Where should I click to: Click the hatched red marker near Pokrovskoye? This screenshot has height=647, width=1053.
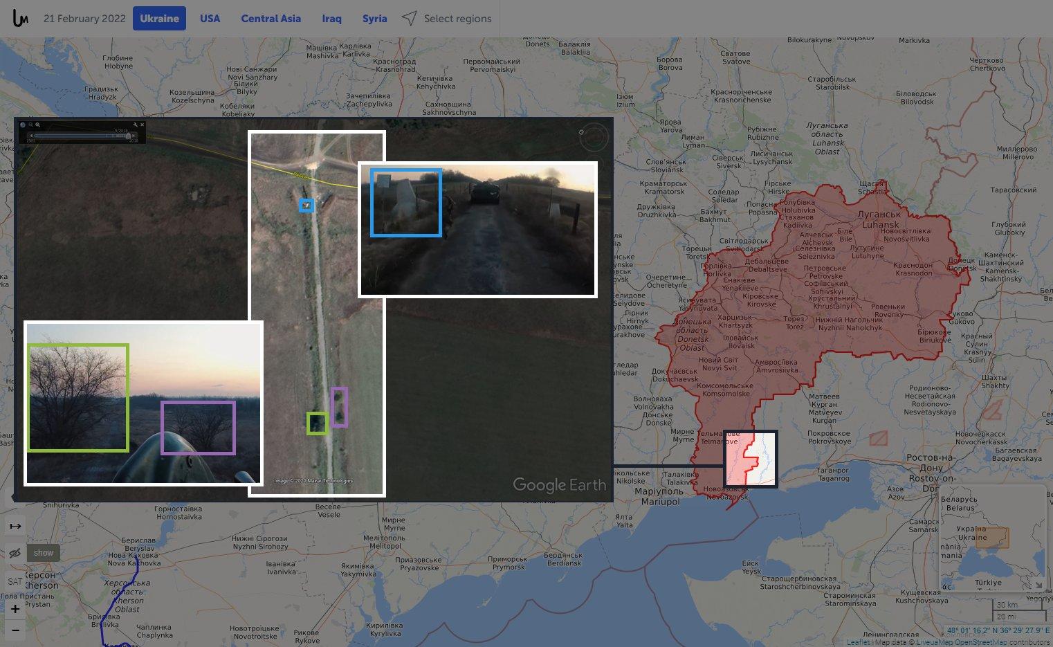coord(879,438)
